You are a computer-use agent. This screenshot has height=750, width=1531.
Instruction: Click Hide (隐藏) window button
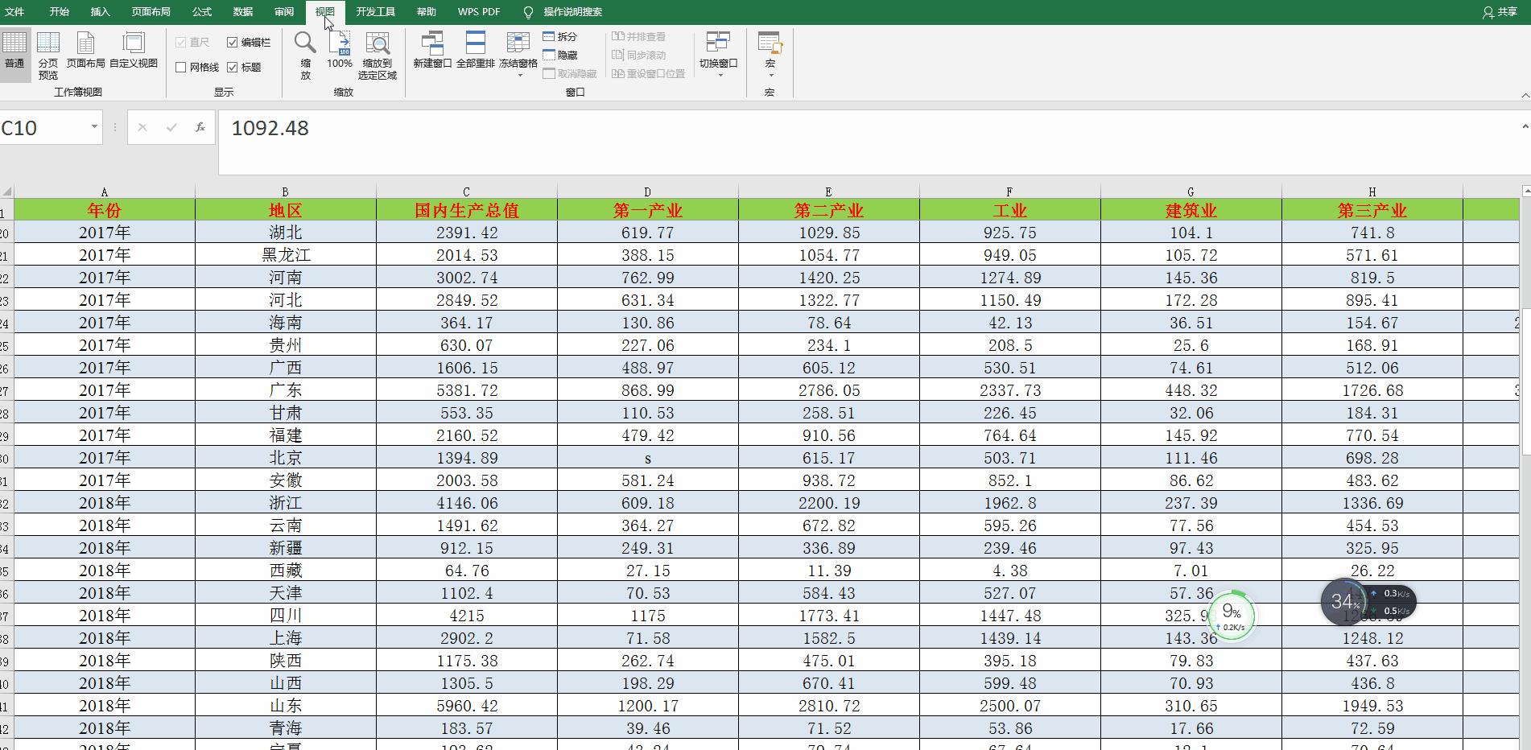pyautogui.click(x=560, y=56)
